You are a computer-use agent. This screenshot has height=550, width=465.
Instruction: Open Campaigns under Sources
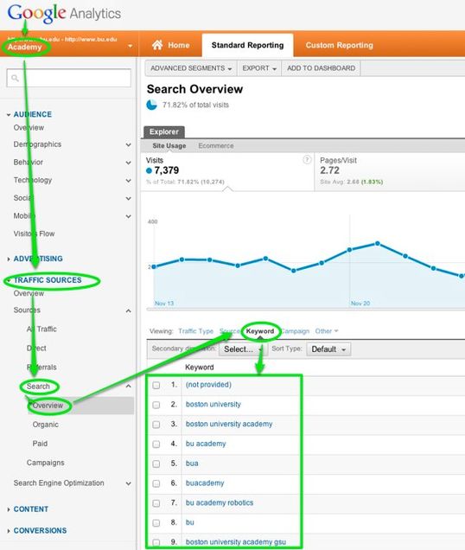tap(45, 463)
